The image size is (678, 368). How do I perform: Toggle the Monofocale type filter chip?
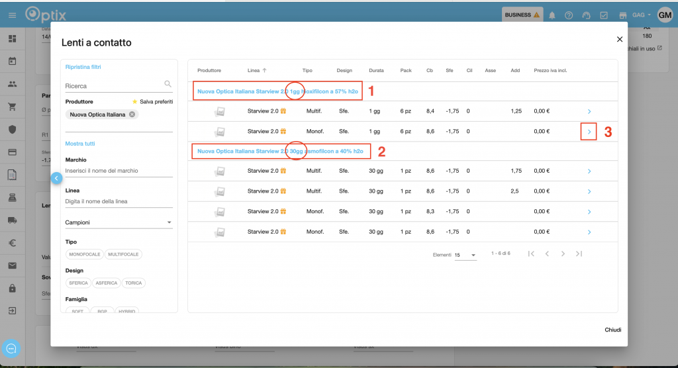point(84,254)
